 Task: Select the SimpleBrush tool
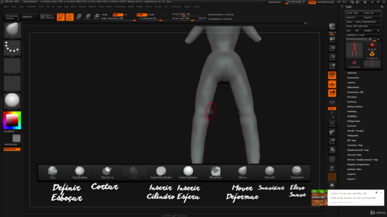pos(372,55)
